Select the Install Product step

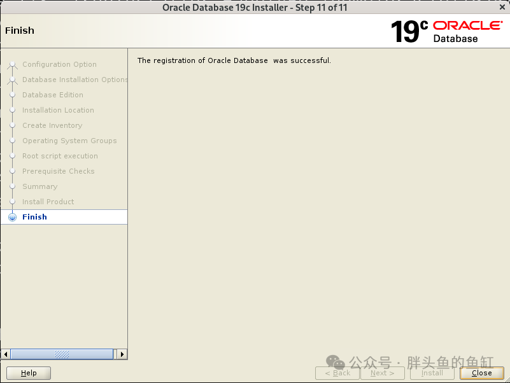pyautogui.click(x=48, y=202)
